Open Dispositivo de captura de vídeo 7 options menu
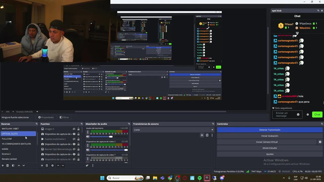The height and width of the screenshot is (182, 324). point(88,158)
